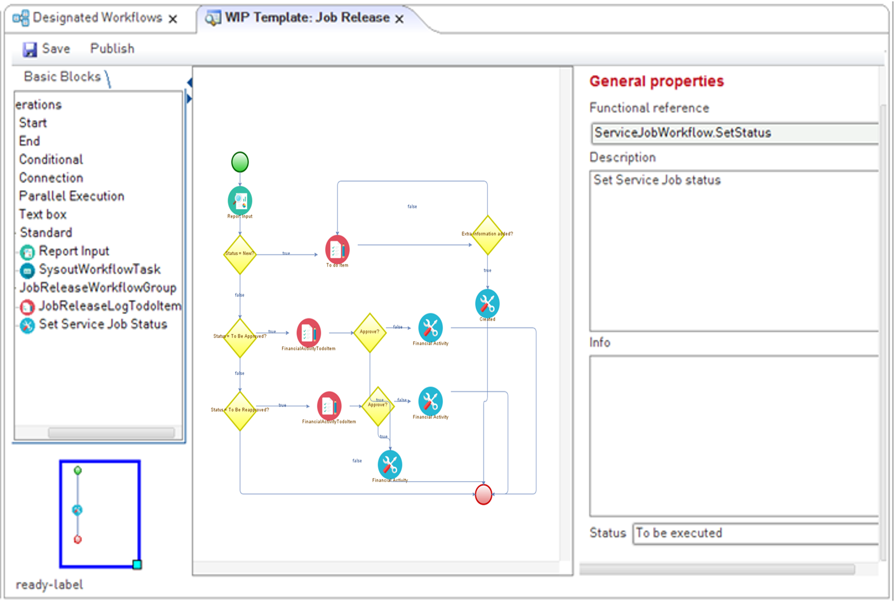Click the To do Item node
Viewport: 896px width, 610px height.
(337, 249)
